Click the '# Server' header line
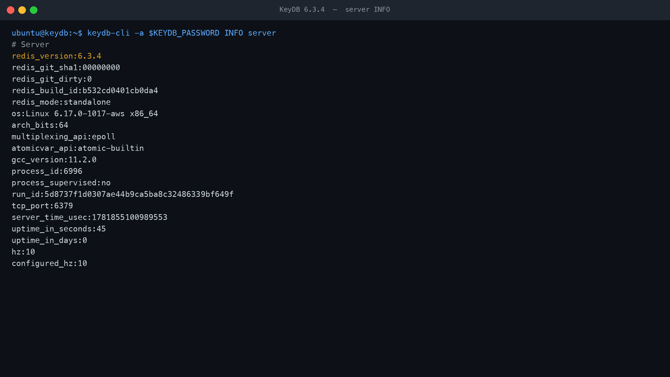The width and height of the screenshot is (670, 377). point(30,45)
